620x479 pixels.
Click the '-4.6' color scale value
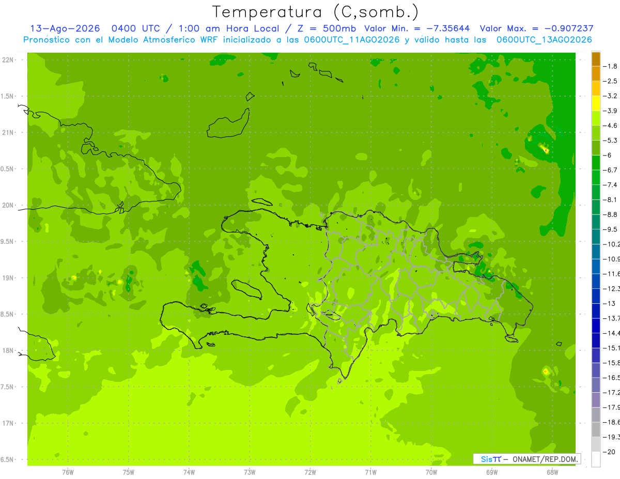[611, 126]
